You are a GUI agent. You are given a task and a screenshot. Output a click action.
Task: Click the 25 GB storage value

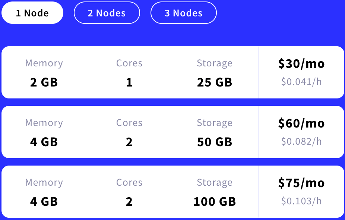[x=215, y=82]
